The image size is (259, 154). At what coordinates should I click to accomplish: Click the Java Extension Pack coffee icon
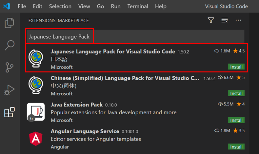[36, 112]
